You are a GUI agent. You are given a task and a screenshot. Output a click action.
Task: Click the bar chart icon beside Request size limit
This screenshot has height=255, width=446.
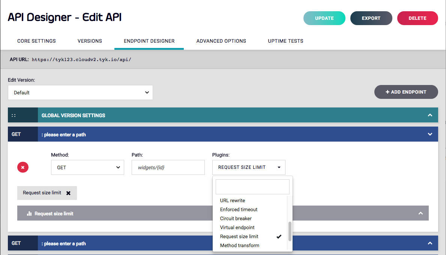click(30, 213)
